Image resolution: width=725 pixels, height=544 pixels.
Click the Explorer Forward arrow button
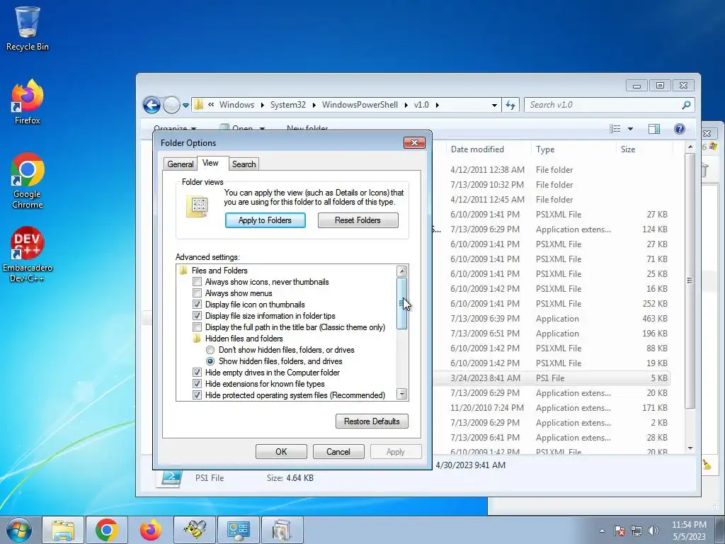click(x=171, y=105)
